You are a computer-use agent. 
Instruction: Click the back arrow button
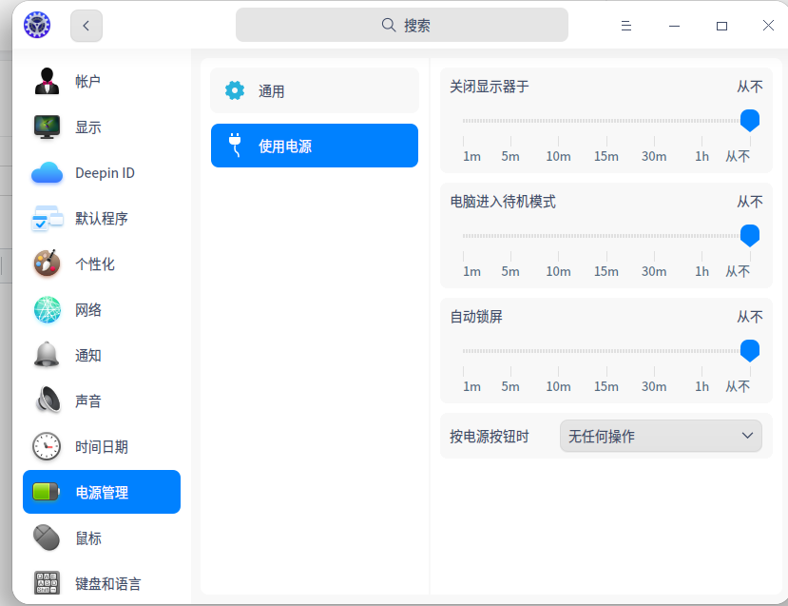pyautogui.click(x=86, y=26)
